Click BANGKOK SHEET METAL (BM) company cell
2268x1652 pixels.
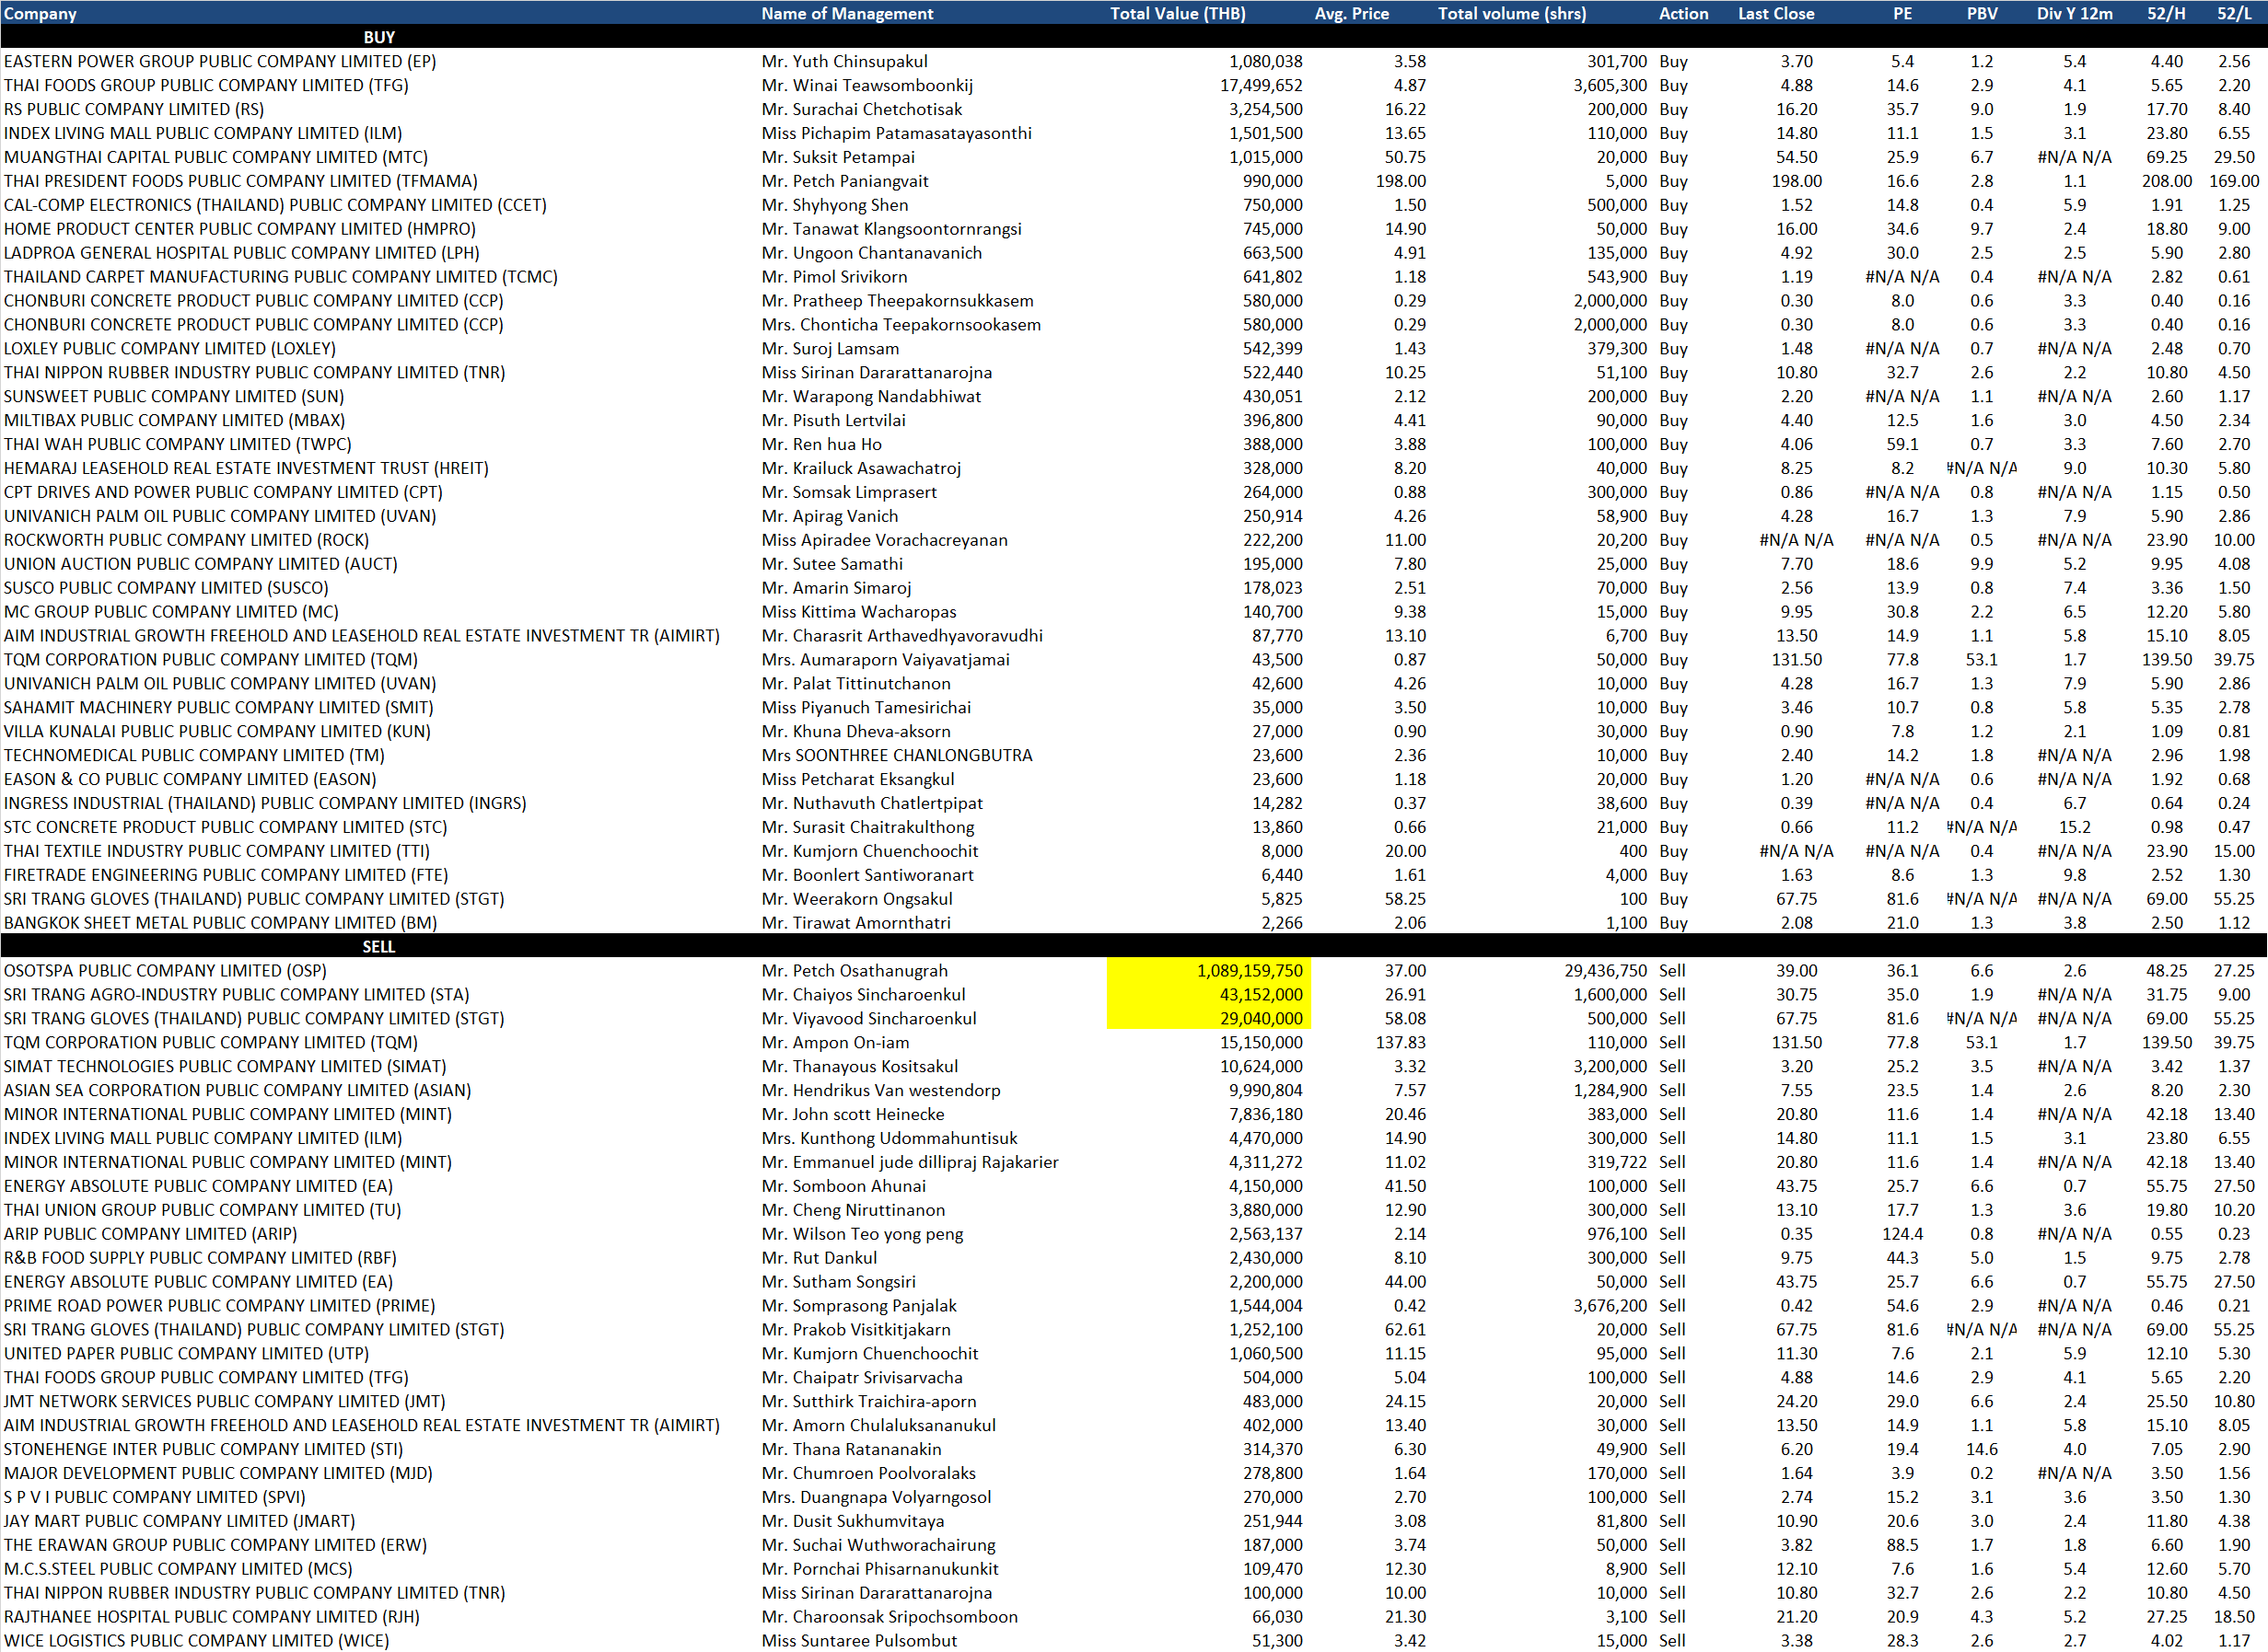tap(220, 922)
